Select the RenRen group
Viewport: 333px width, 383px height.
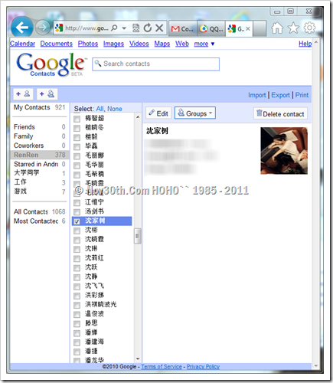(40, 155)
